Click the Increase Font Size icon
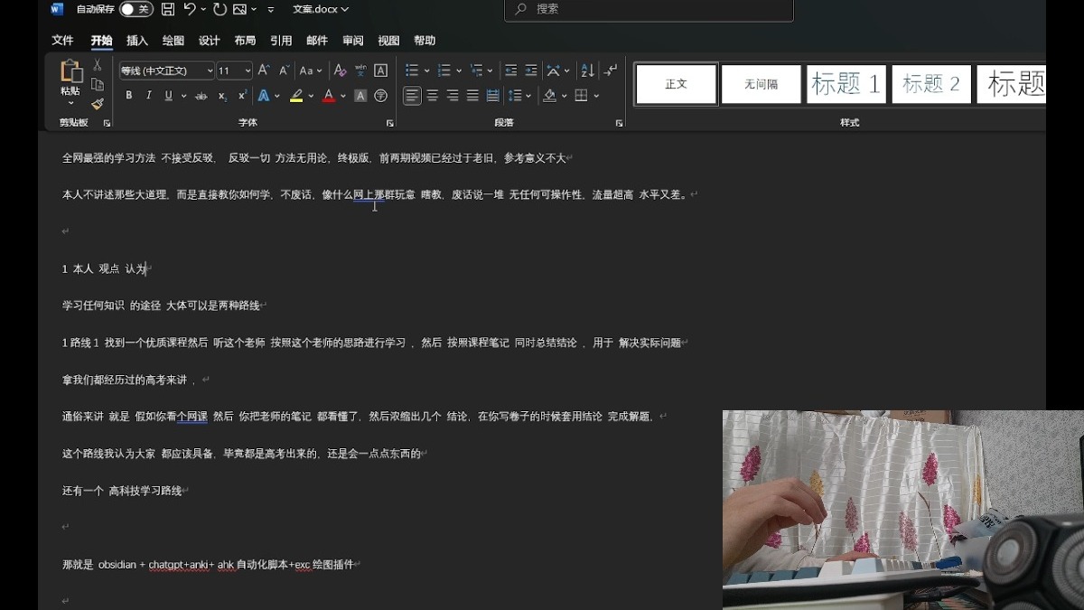The image size is (1084, 610). coord(264,70)
